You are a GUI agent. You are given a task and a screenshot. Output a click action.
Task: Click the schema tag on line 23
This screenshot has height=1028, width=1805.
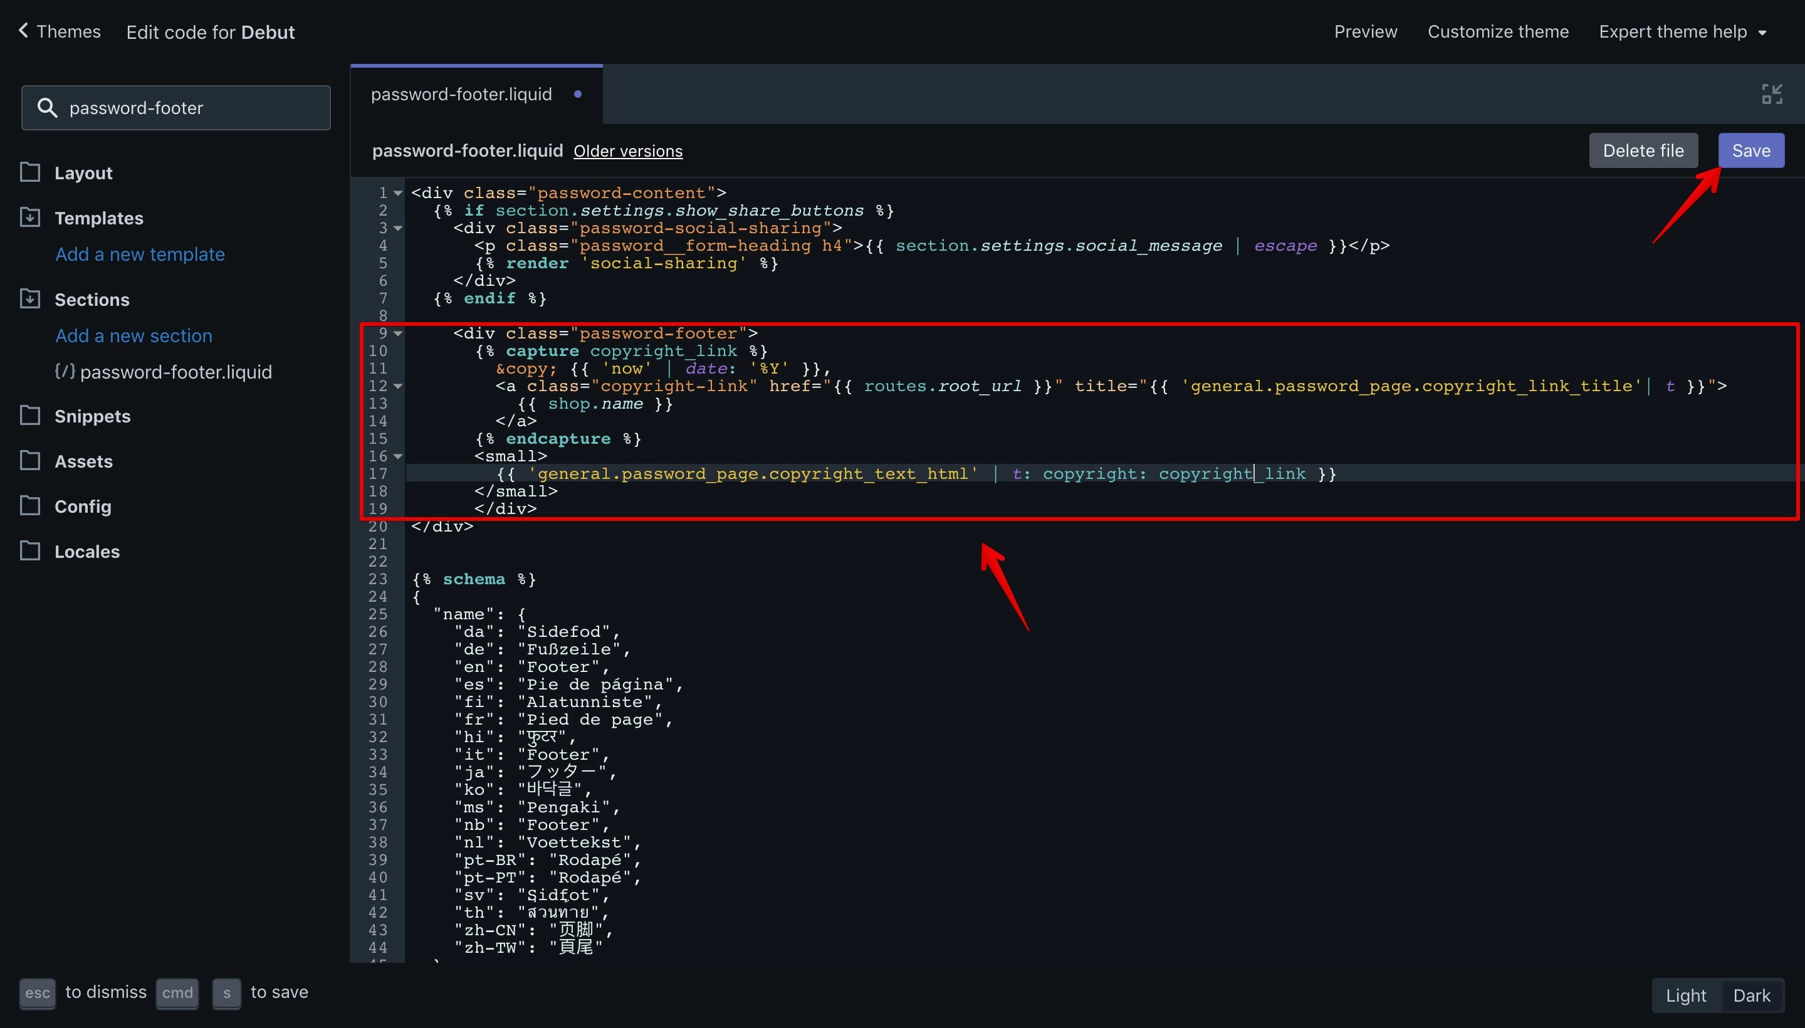(474, 579)
